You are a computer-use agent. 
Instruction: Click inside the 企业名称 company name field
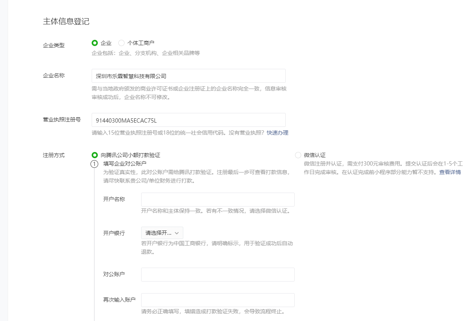188,76
